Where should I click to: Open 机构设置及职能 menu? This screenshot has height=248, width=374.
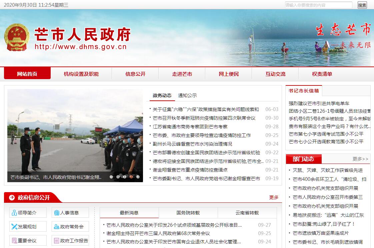(81, 74)
